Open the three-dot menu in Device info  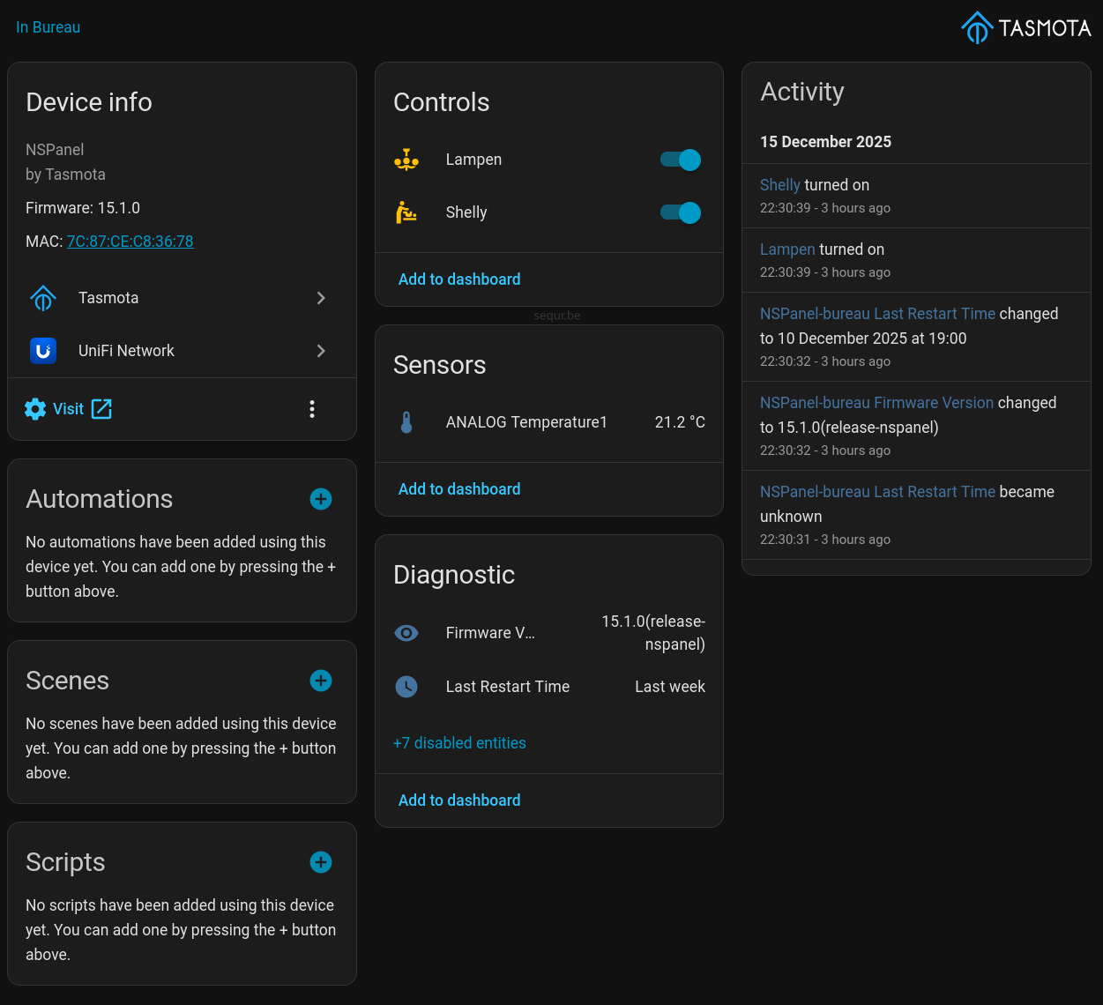pyautogui.click(x=311, y=408)
